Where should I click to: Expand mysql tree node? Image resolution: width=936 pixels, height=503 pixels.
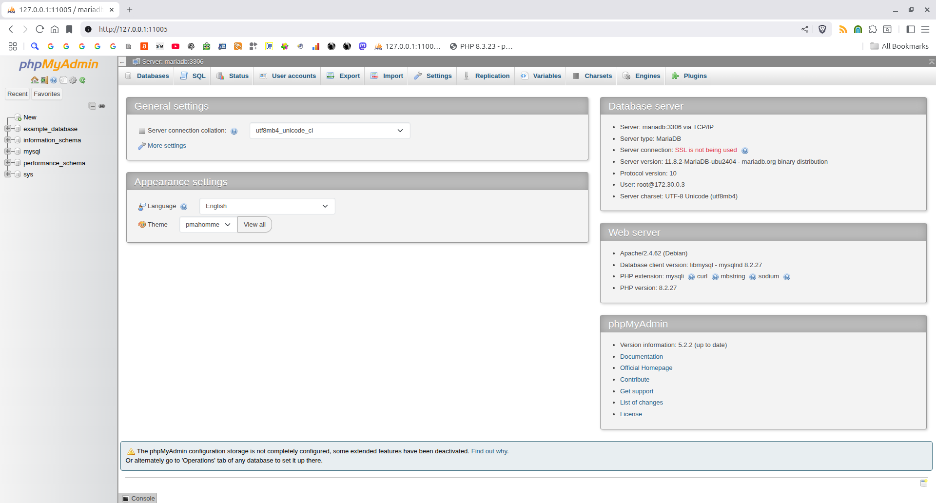7,151
